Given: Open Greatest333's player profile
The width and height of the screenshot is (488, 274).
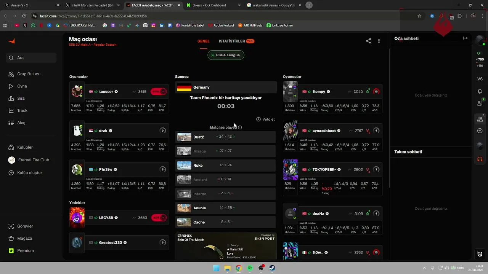Looking at the screenshot, I should [x=111, y=243].
